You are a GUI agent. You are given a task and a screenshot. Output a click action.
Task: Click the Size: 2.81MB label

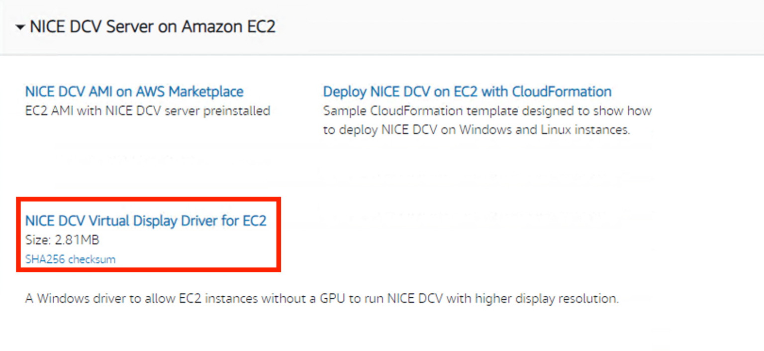tap(56, 240)
